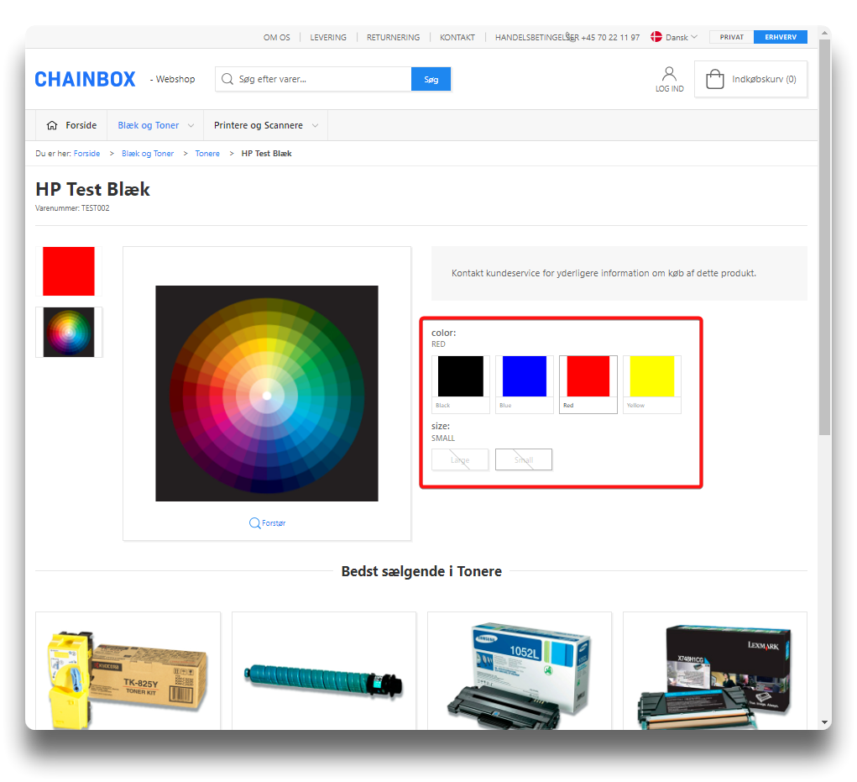Select the Small size option
The height and width of the screenshot is (782, 857).
(524, 459)
